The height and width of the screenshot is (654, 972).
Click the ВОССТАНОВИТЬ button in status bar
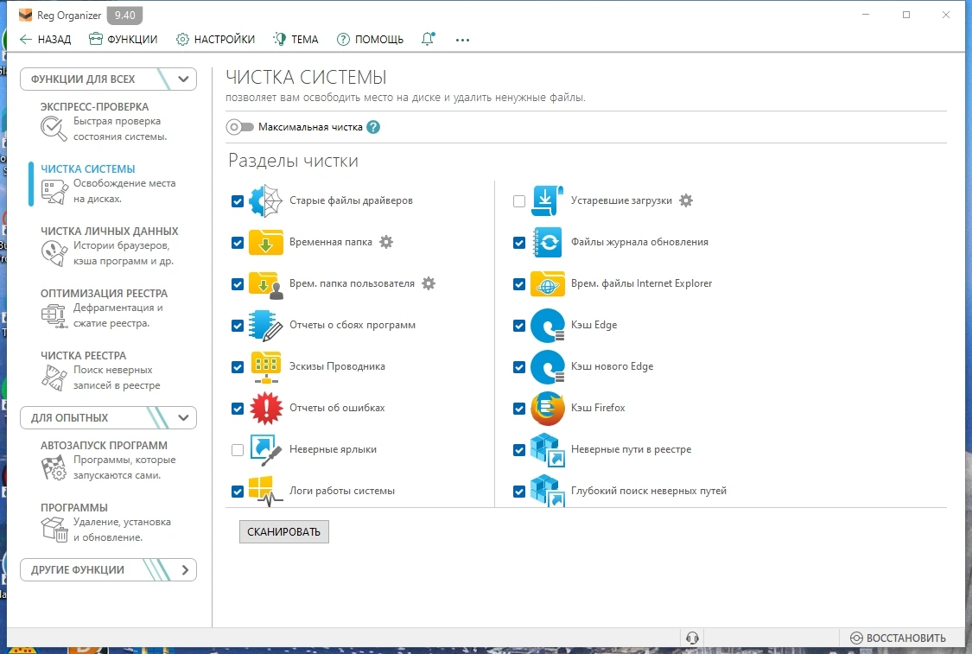point(898,638)
